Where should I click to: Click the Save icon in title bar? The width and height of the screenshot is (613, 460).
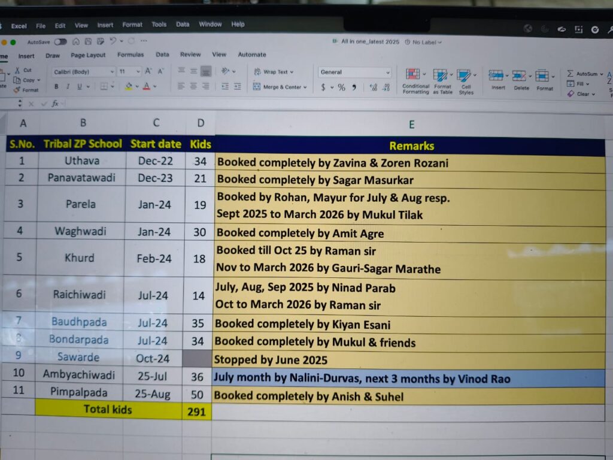[x=87, y=41]
